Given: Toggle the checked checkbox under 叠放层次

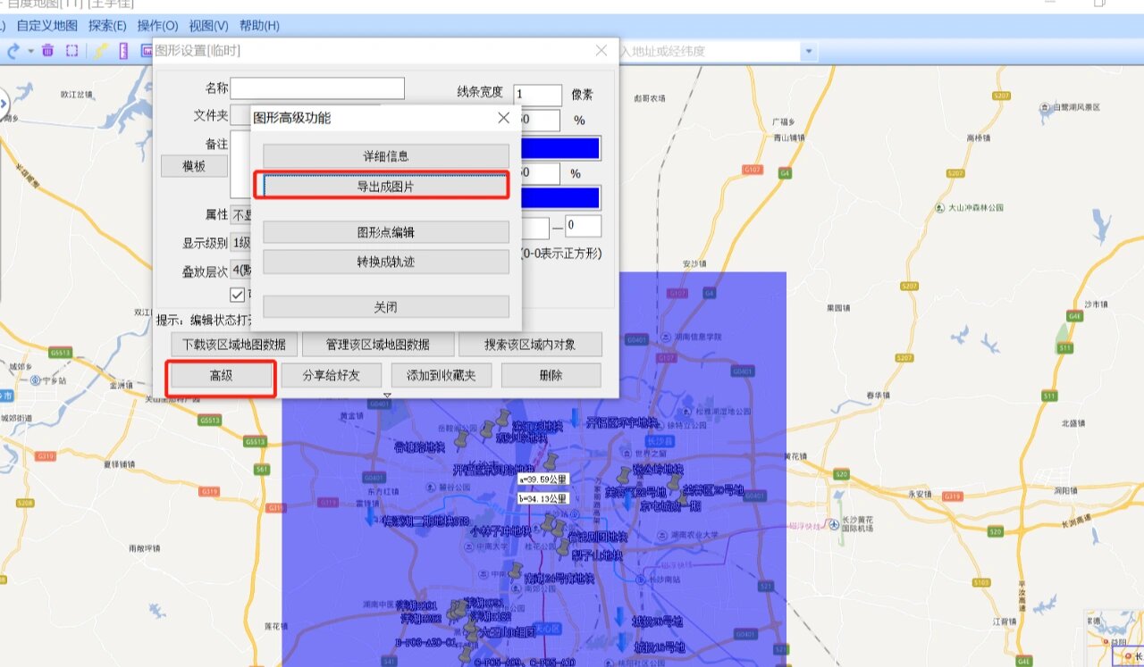Looking at the screenshot, I should [238, 295].
